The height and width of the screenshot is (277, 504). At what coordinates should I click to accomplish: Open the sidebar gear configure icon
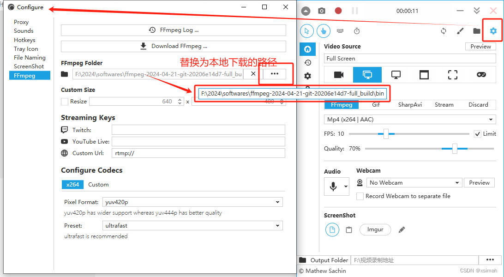[307, 76]
